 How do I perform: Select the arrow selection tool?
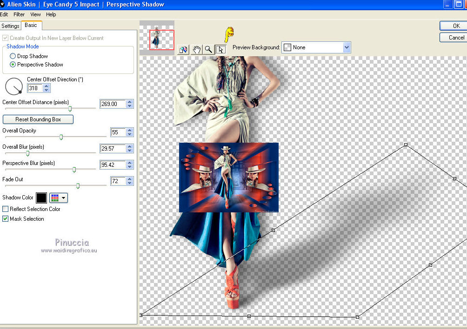(220, 49)
